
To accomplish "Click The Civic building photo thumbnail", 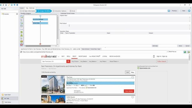I will 53,85.
